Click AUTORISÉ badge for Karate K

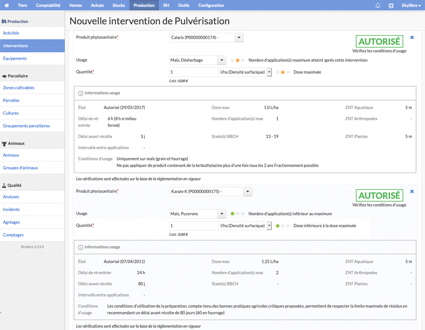click(x=379, y=196)
